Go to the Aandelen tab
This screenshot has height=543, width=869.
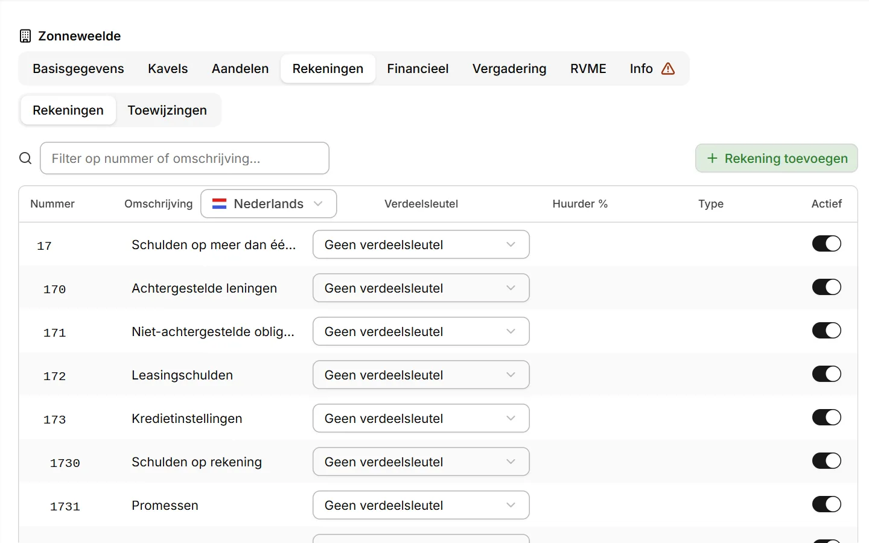pyautogui.click(x=240, y=69)
